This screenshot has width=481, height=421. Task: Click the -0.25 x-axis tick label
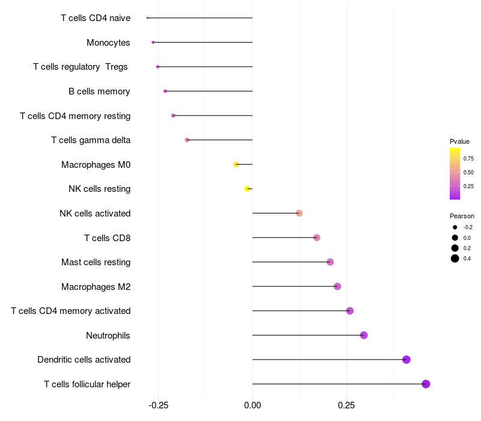click(x=158, y=406)
